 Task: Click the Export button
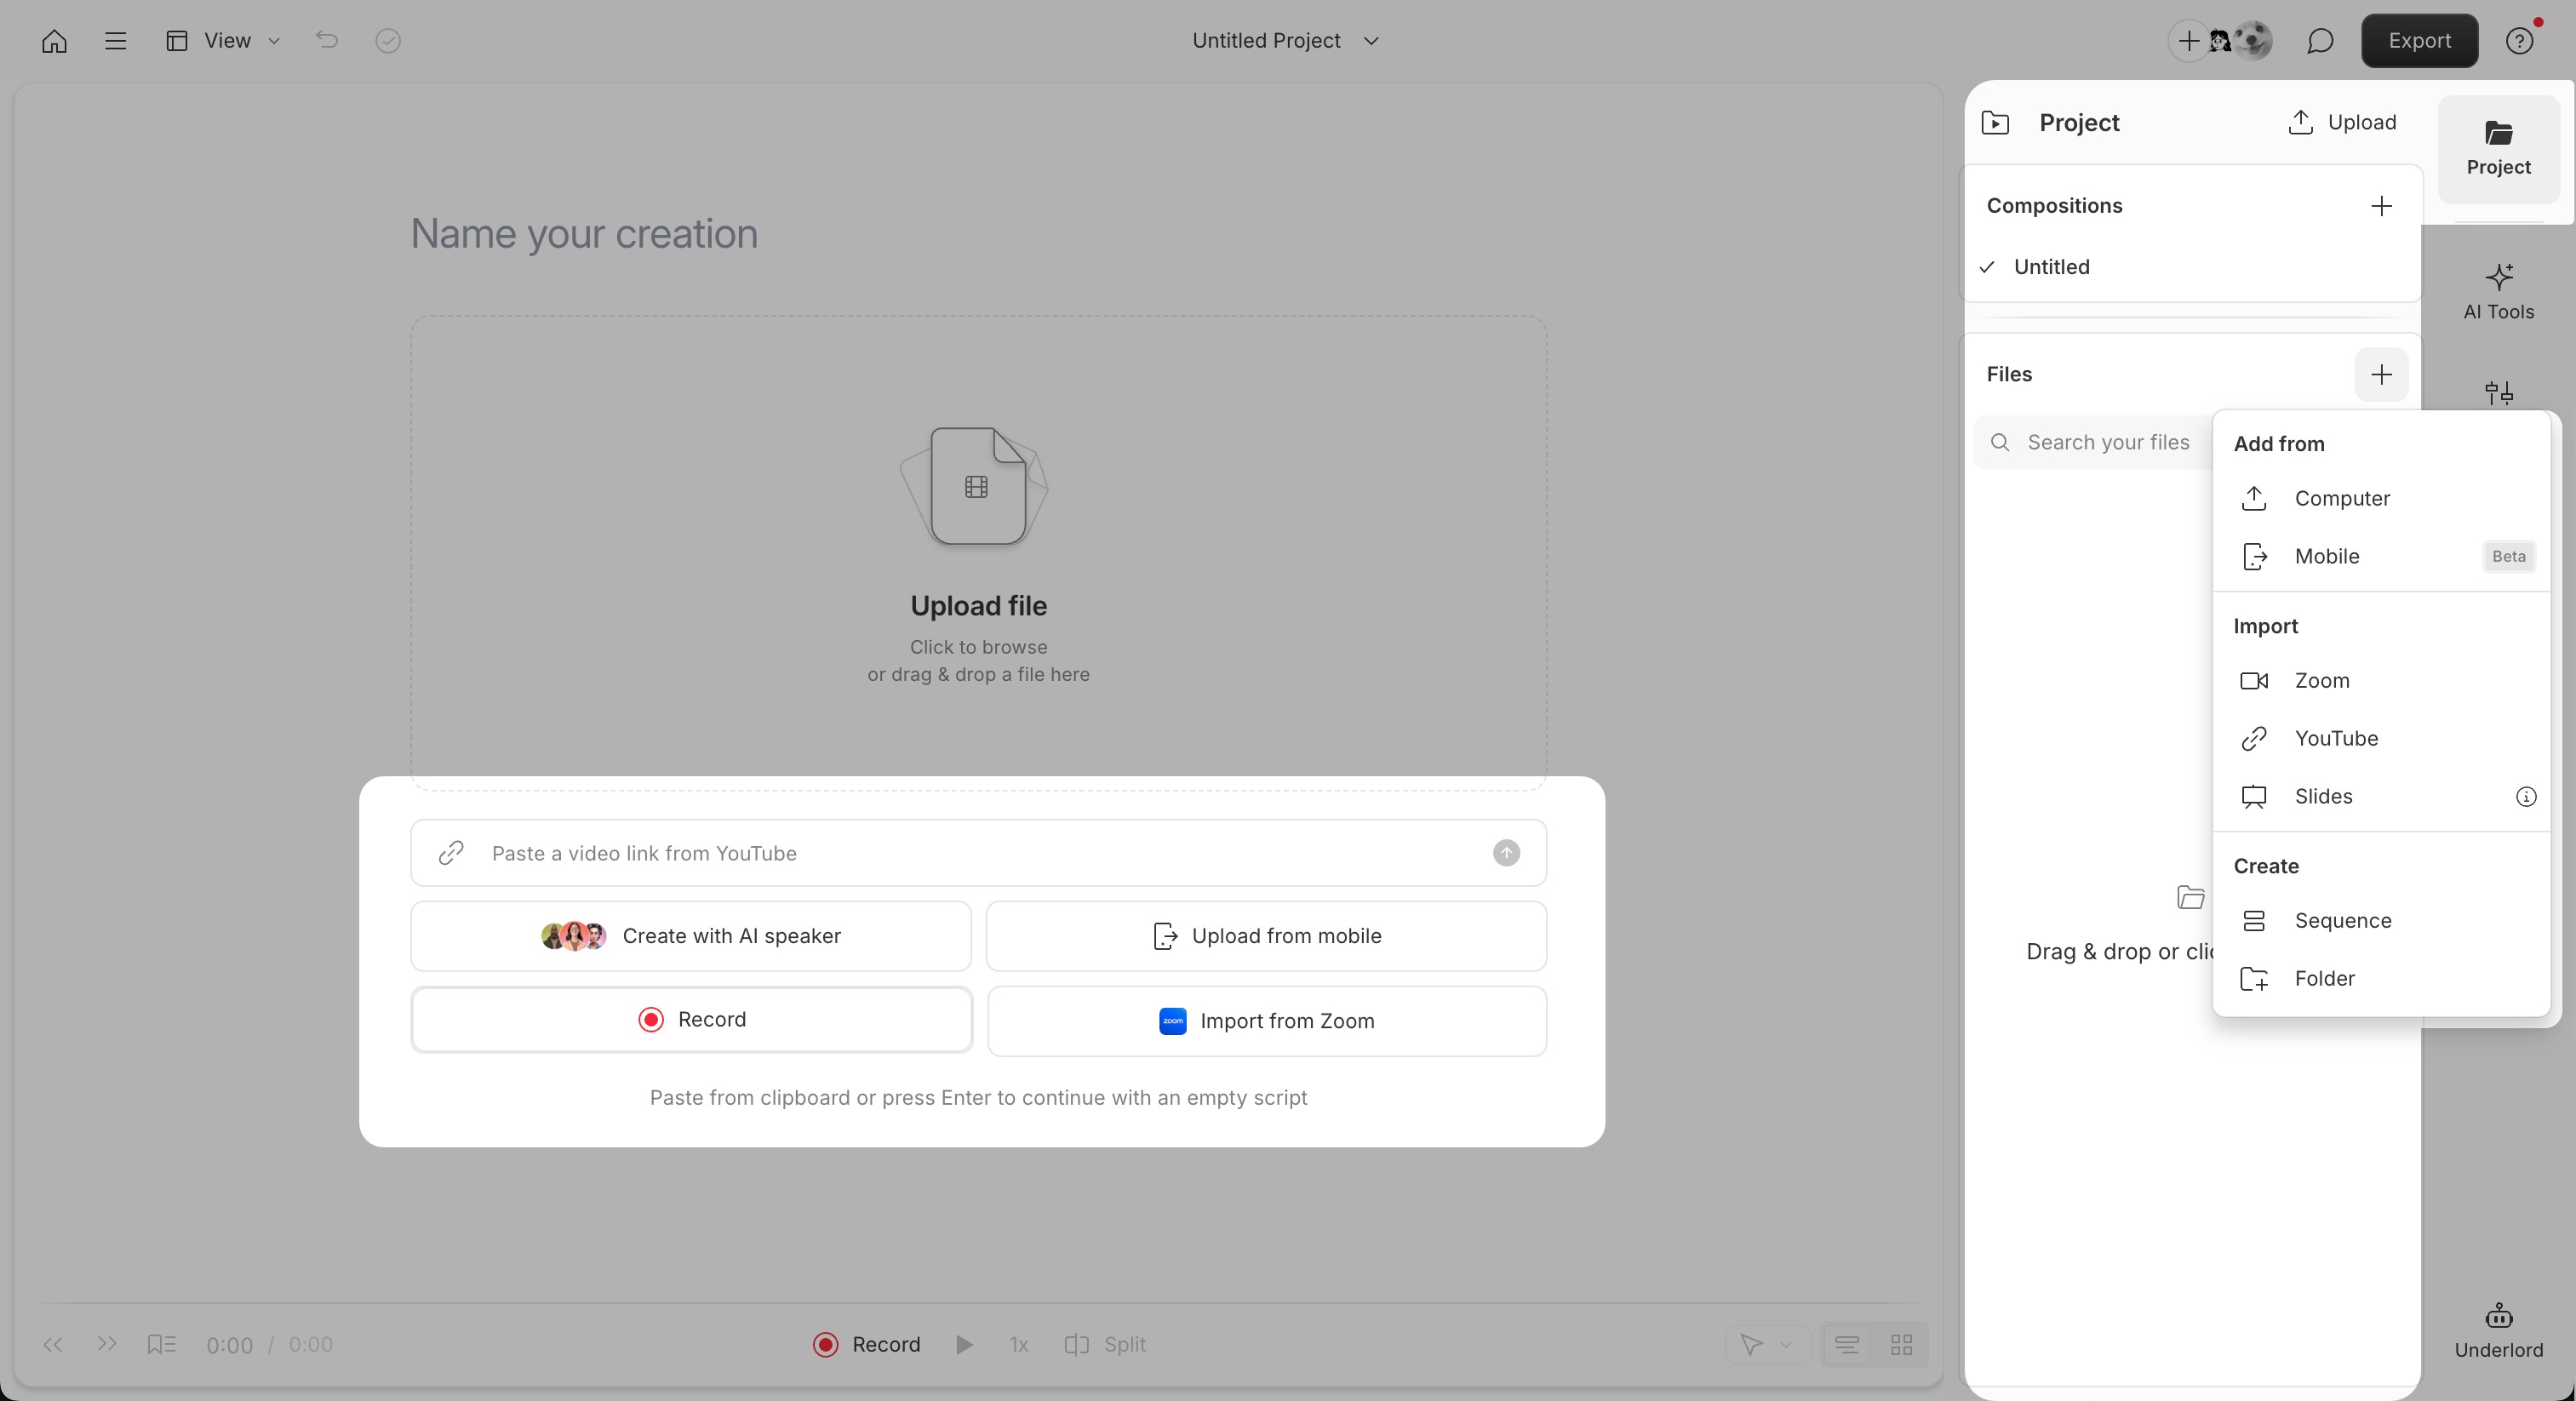2419,40
